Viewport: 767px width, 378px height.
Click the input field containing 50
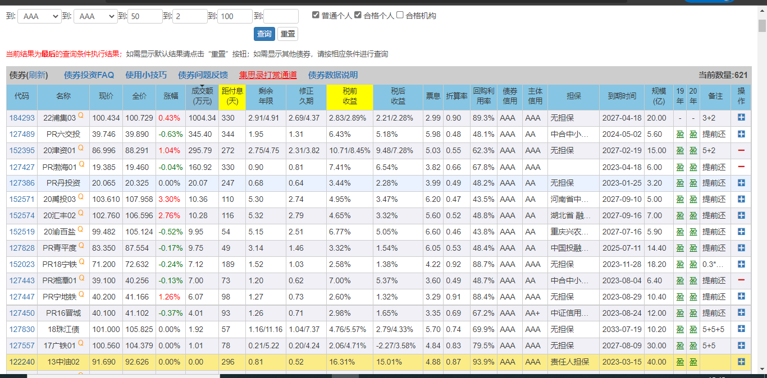pyautogui.click(x=145, y=16)
